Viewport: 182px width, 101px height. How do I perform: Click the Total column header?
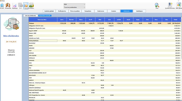(176, 20)
